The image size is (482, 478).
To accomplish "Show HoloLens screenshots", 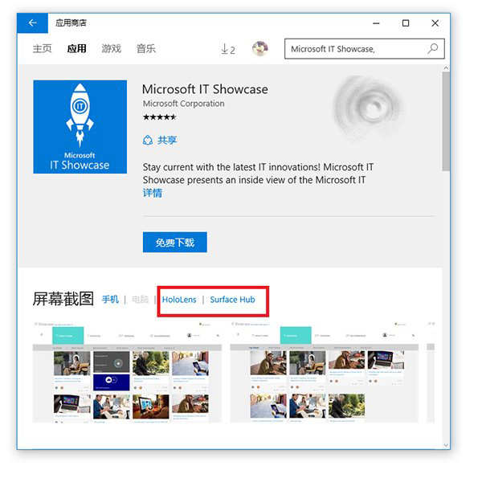I will coord(179,300).
